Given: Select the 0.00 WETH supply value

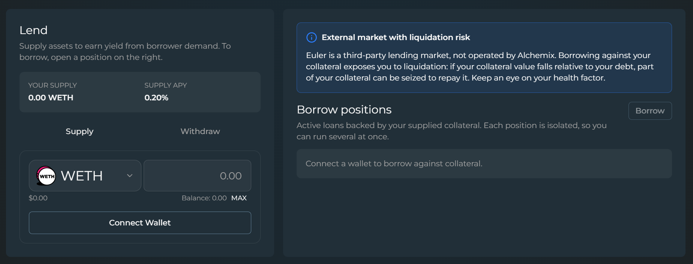Looking at the screenshot, I should tap(51, 98).
